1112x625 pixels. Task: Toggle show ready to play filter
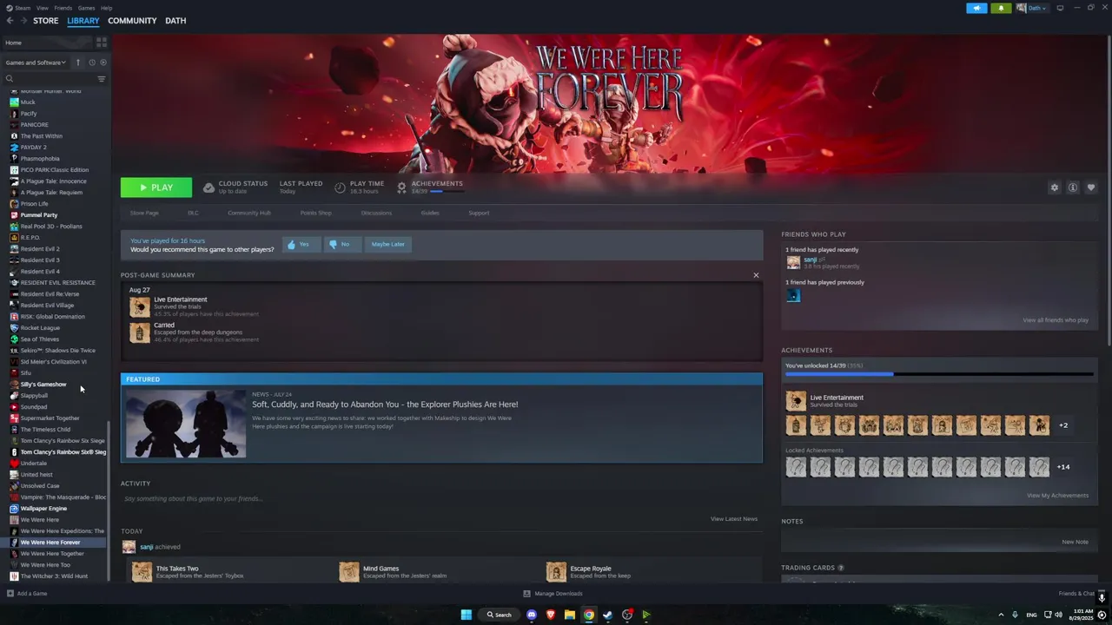pos(103,62)
